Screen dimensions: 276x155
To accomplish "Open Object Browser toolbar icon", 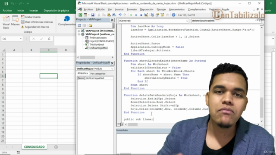I will click(162, 15).
